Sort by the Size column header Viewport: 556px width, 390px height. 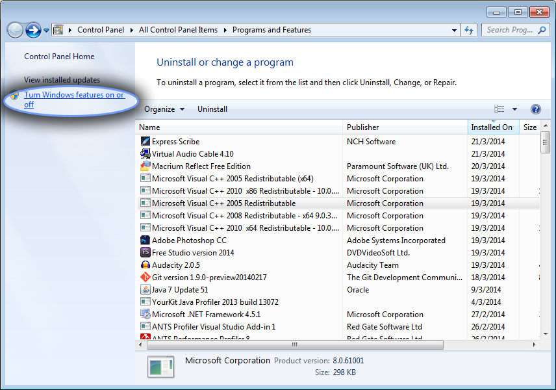coord(530,127)
